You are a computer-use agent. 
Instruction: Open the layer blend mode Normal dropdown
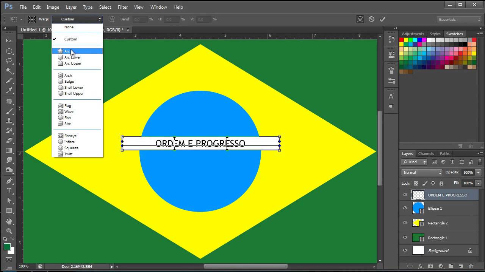(422, 173)
